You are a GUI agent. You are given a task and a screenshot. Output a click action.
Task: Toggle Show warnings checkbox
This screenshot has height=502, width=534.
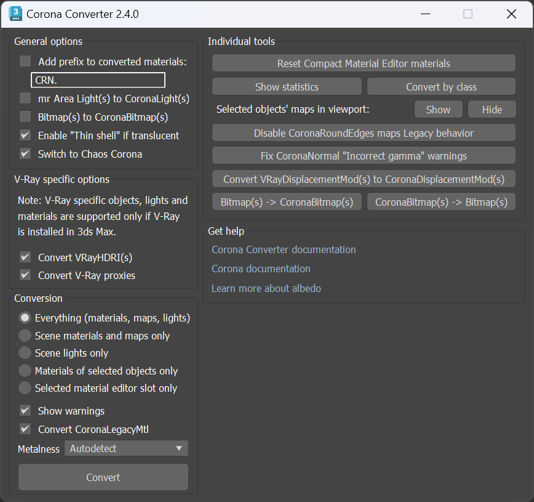(25, 411)
